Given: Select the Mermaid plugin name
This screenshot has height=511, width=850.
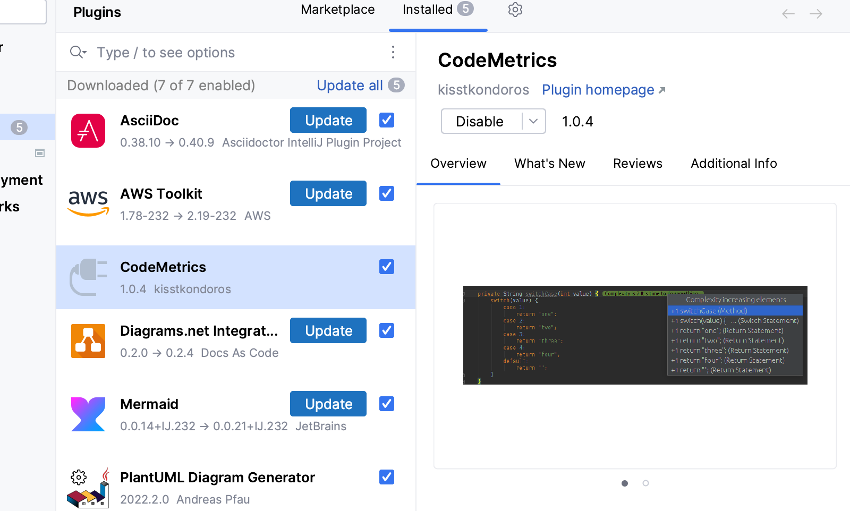Looking at the screenshot, I should click(x=149, y=404).
